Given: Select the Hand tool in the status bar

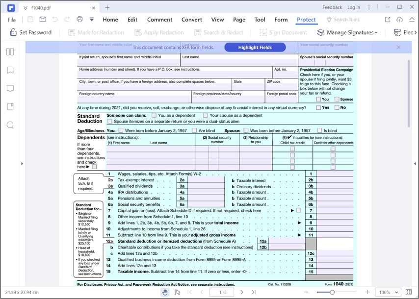Looking at the screenshot, I should [165, 292].
